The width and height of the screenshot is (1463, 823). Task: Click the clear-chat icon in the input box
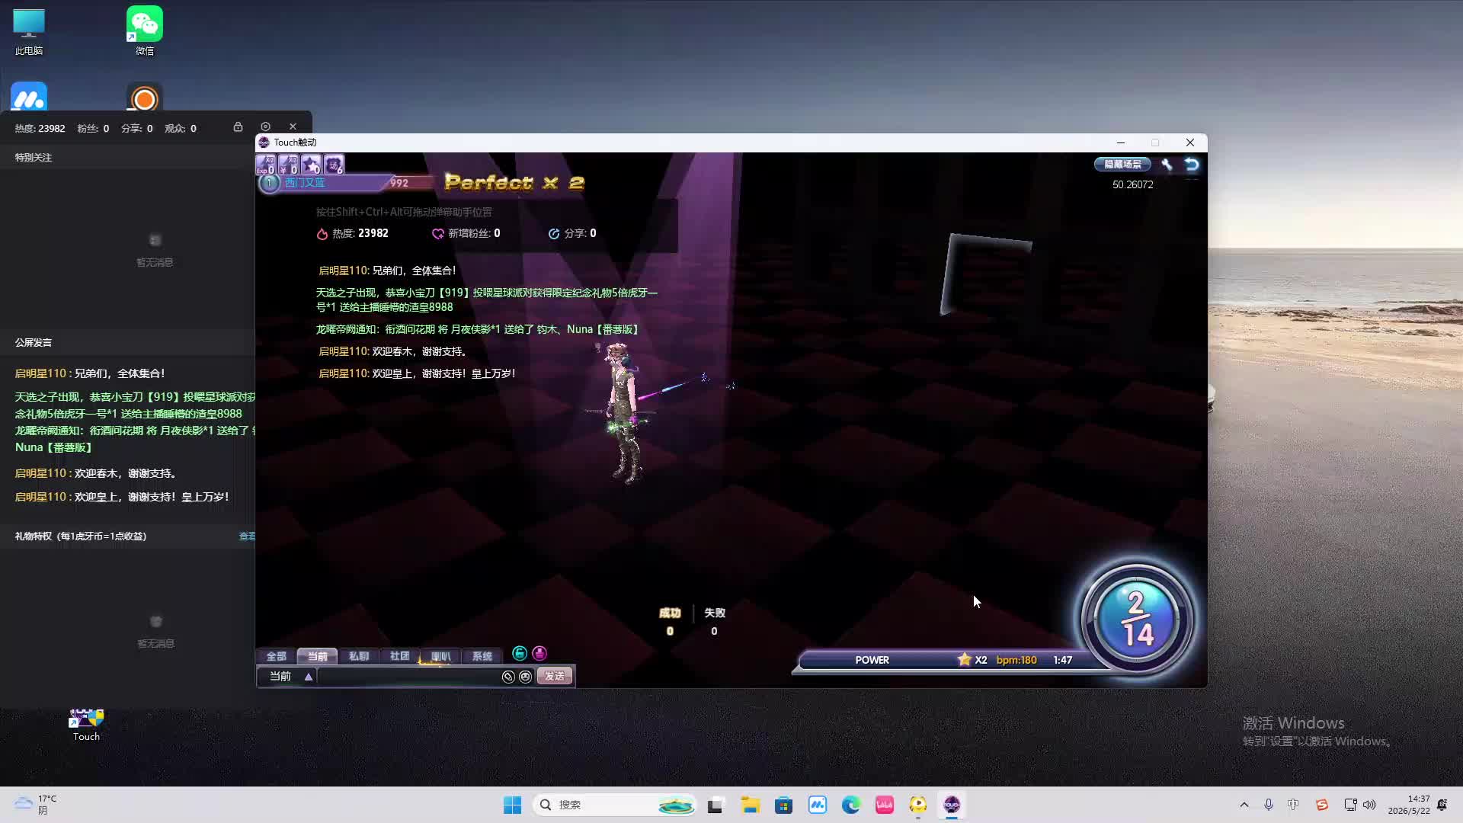[x=508, y=677]
